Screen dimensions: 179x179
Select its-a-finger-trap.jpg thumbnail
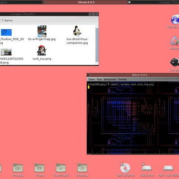pos(42,31)
